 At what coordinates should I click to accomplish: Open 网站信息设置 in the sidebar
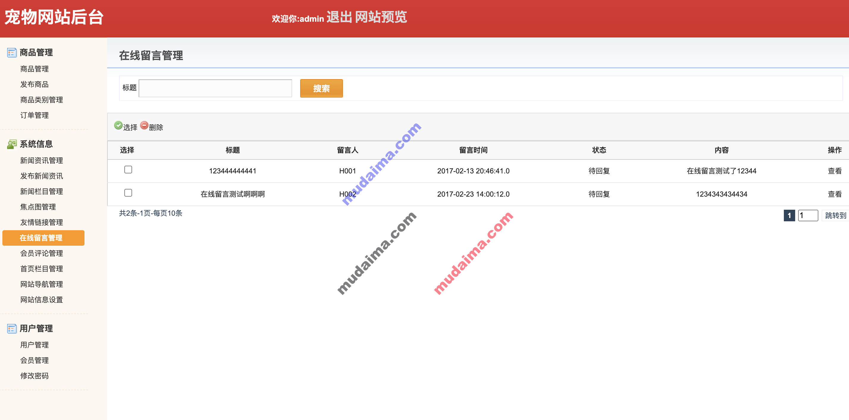[x=42, y=300]
